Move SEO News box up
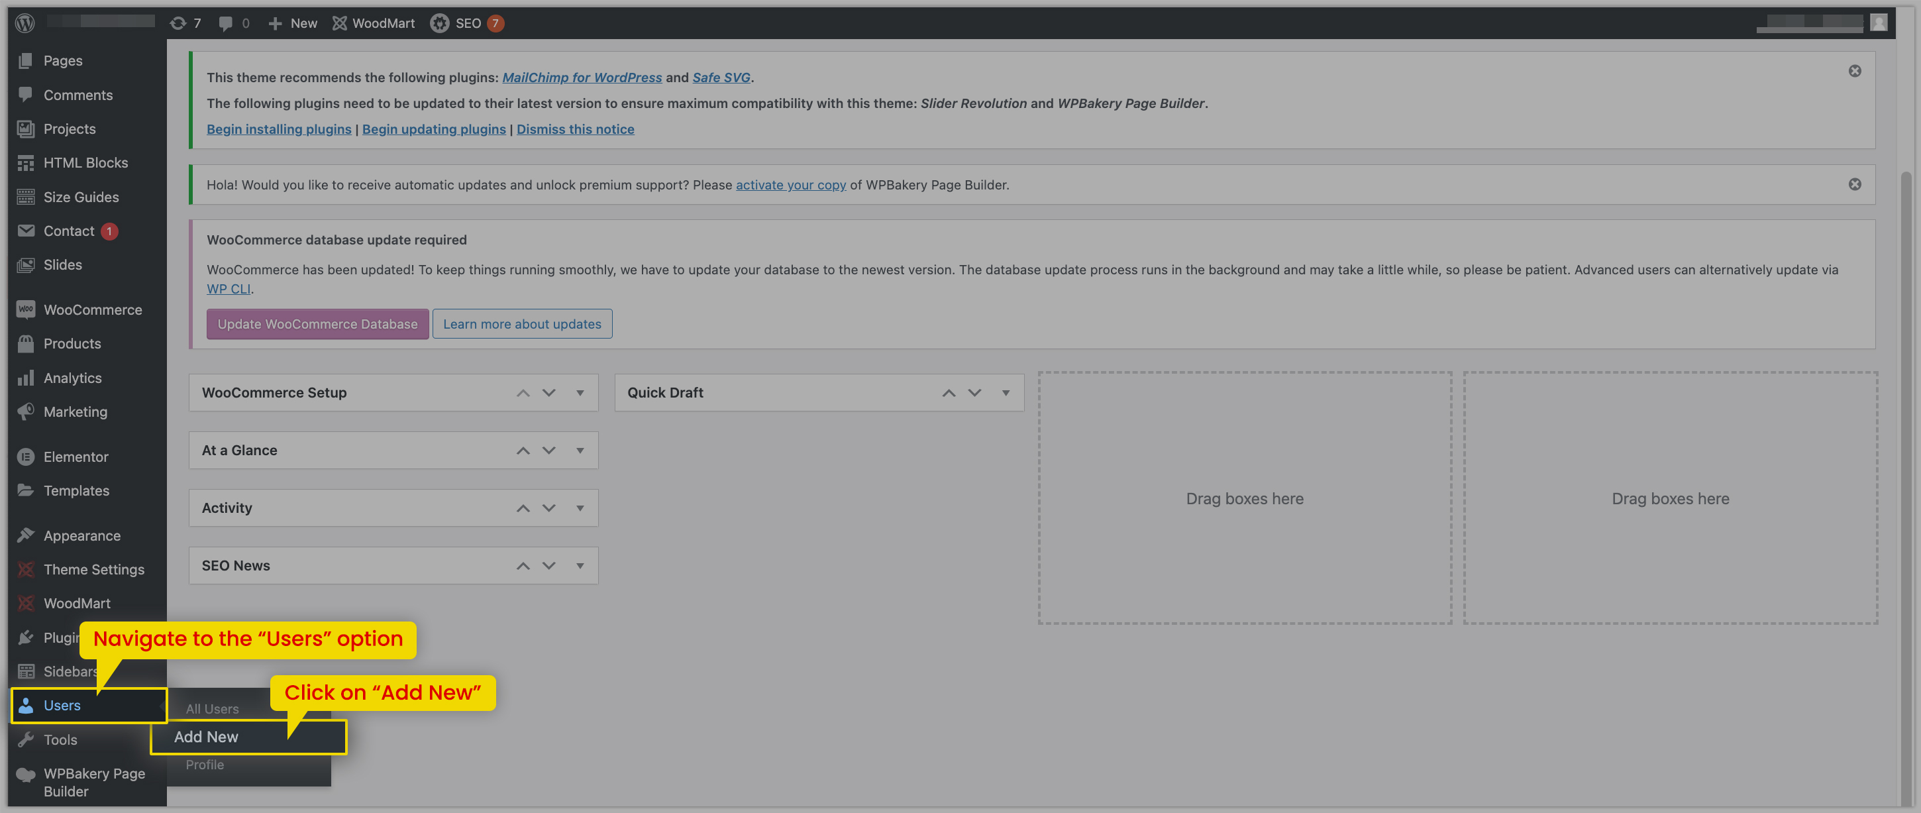Viewport: 1921px width, 813px height. (523, 565)
